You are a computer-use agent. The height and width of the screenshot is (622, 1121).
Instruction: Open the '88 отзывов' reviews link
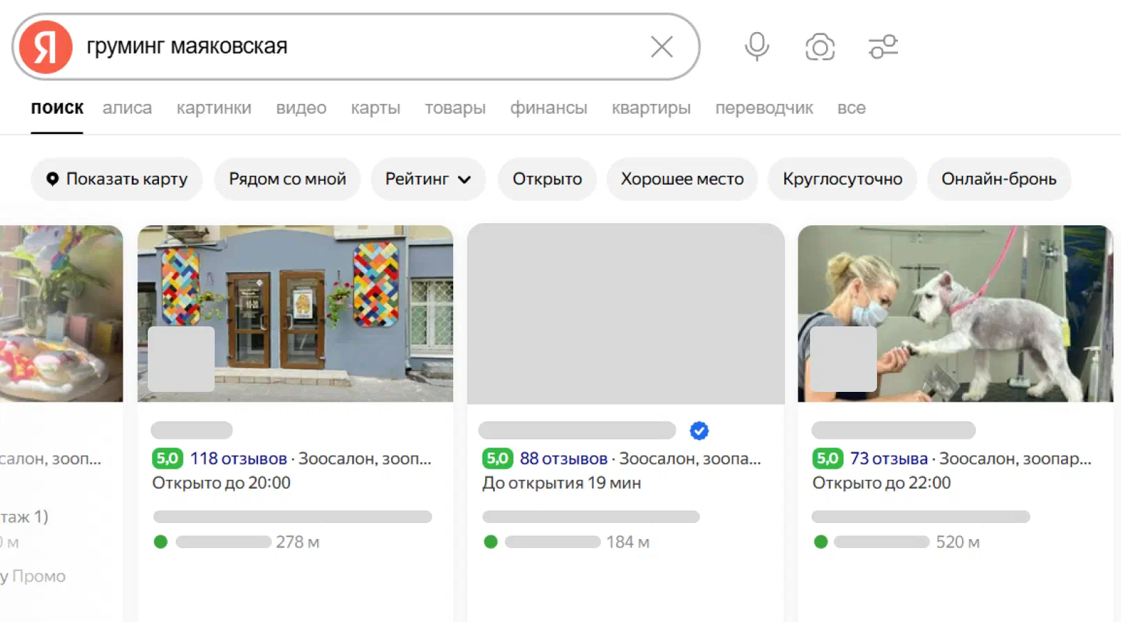pyautogui.click(x=563, y=459)
